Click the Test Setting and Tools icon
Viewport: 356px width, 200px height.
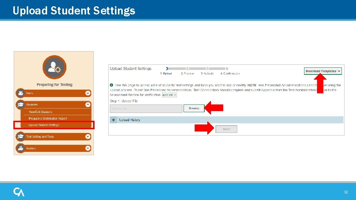click(20, 137)
